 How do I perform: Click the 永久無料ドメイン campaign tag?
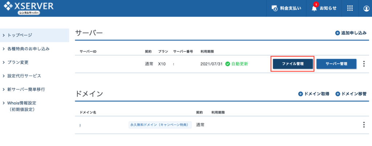click(160, 125)
